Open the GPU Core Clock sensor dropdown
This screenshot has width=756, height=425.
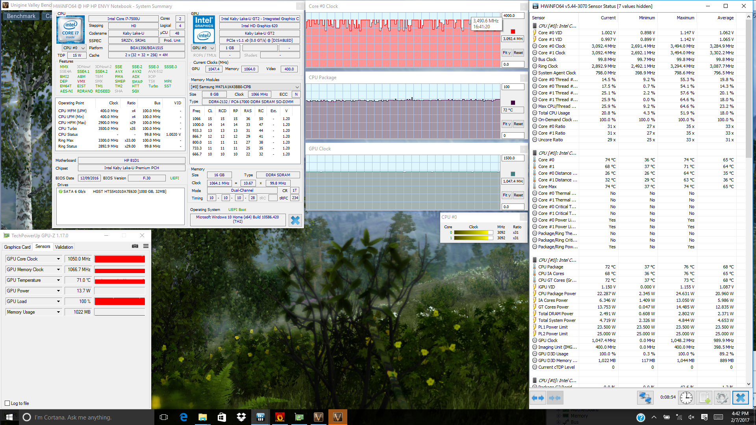click(58, 259)
